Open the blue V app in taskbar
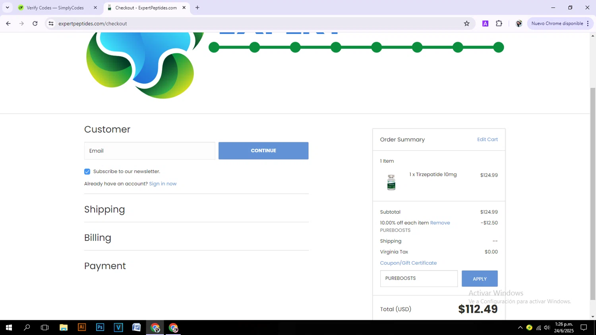 (x=118, y=327)
